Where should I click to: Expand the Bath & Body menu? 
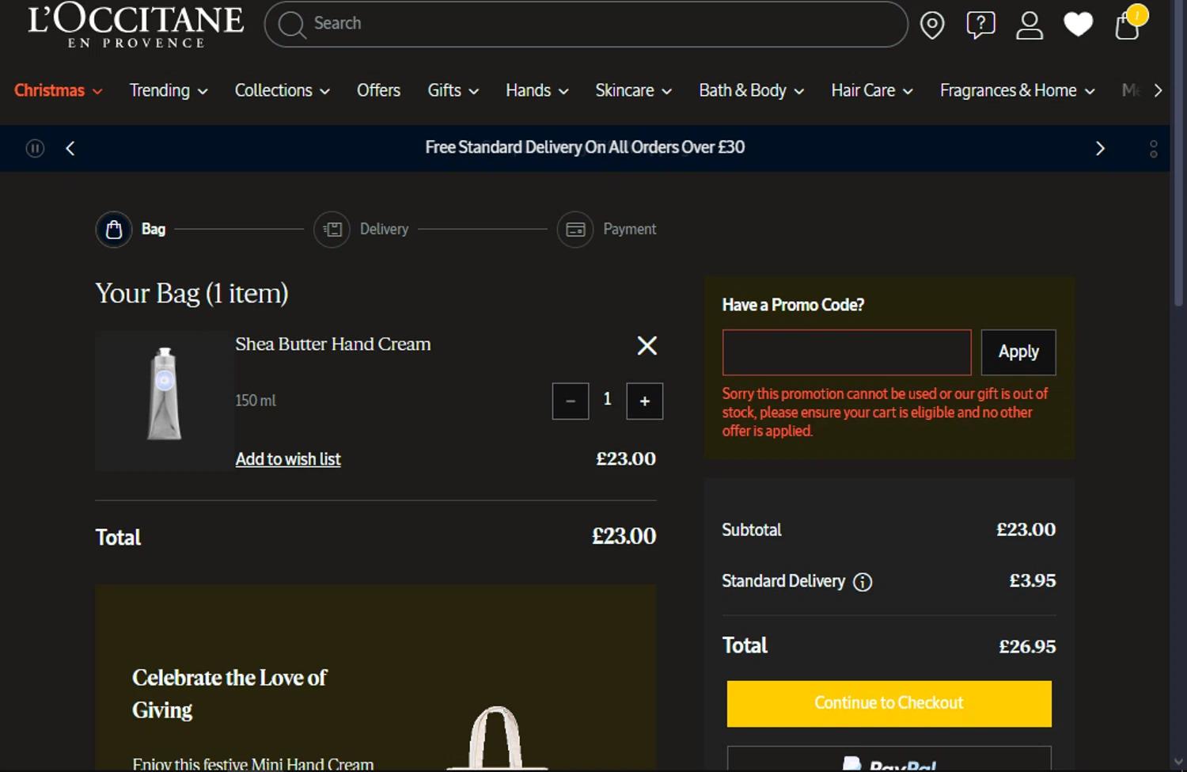(751, 90)
